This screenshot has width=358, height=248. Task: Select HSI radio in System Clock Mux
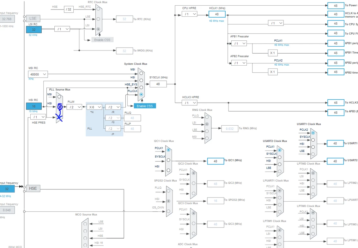click(x=141, y=80)
